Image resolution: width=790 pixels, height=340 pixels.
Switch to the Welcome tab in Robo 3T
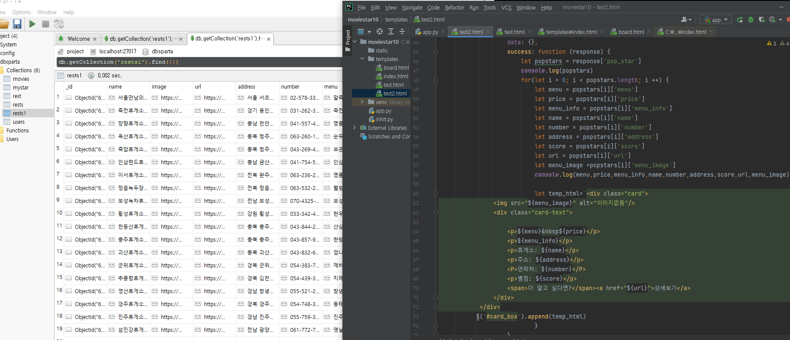click(x=78, y=39)
